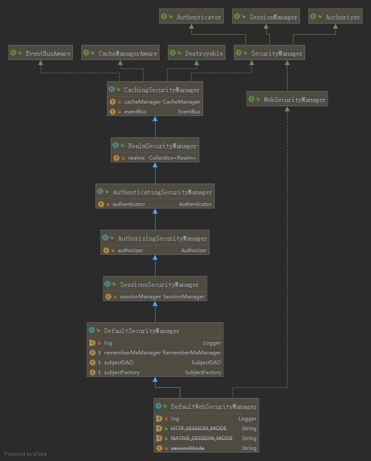Click the sessionMode field name
Screen dimensions: 371x461
tap(187, 448)
